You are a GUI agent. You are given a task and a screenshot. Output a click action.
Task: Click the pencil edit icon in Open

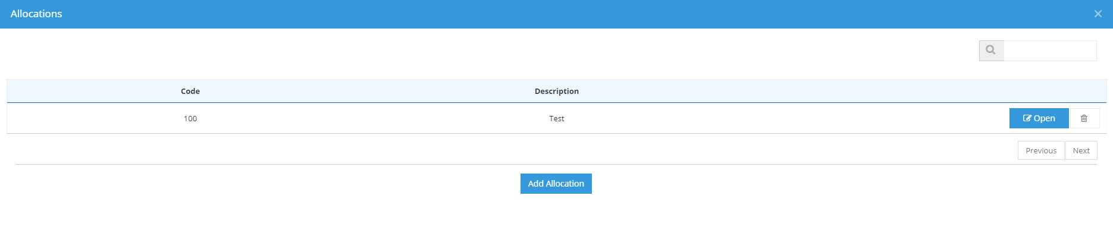(x=1027, y=118)
